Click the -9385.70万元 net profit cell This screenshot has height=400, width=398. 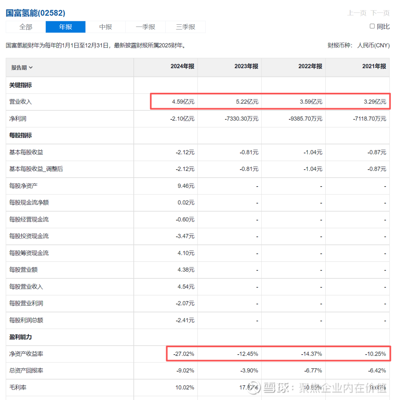click(306, 119)
